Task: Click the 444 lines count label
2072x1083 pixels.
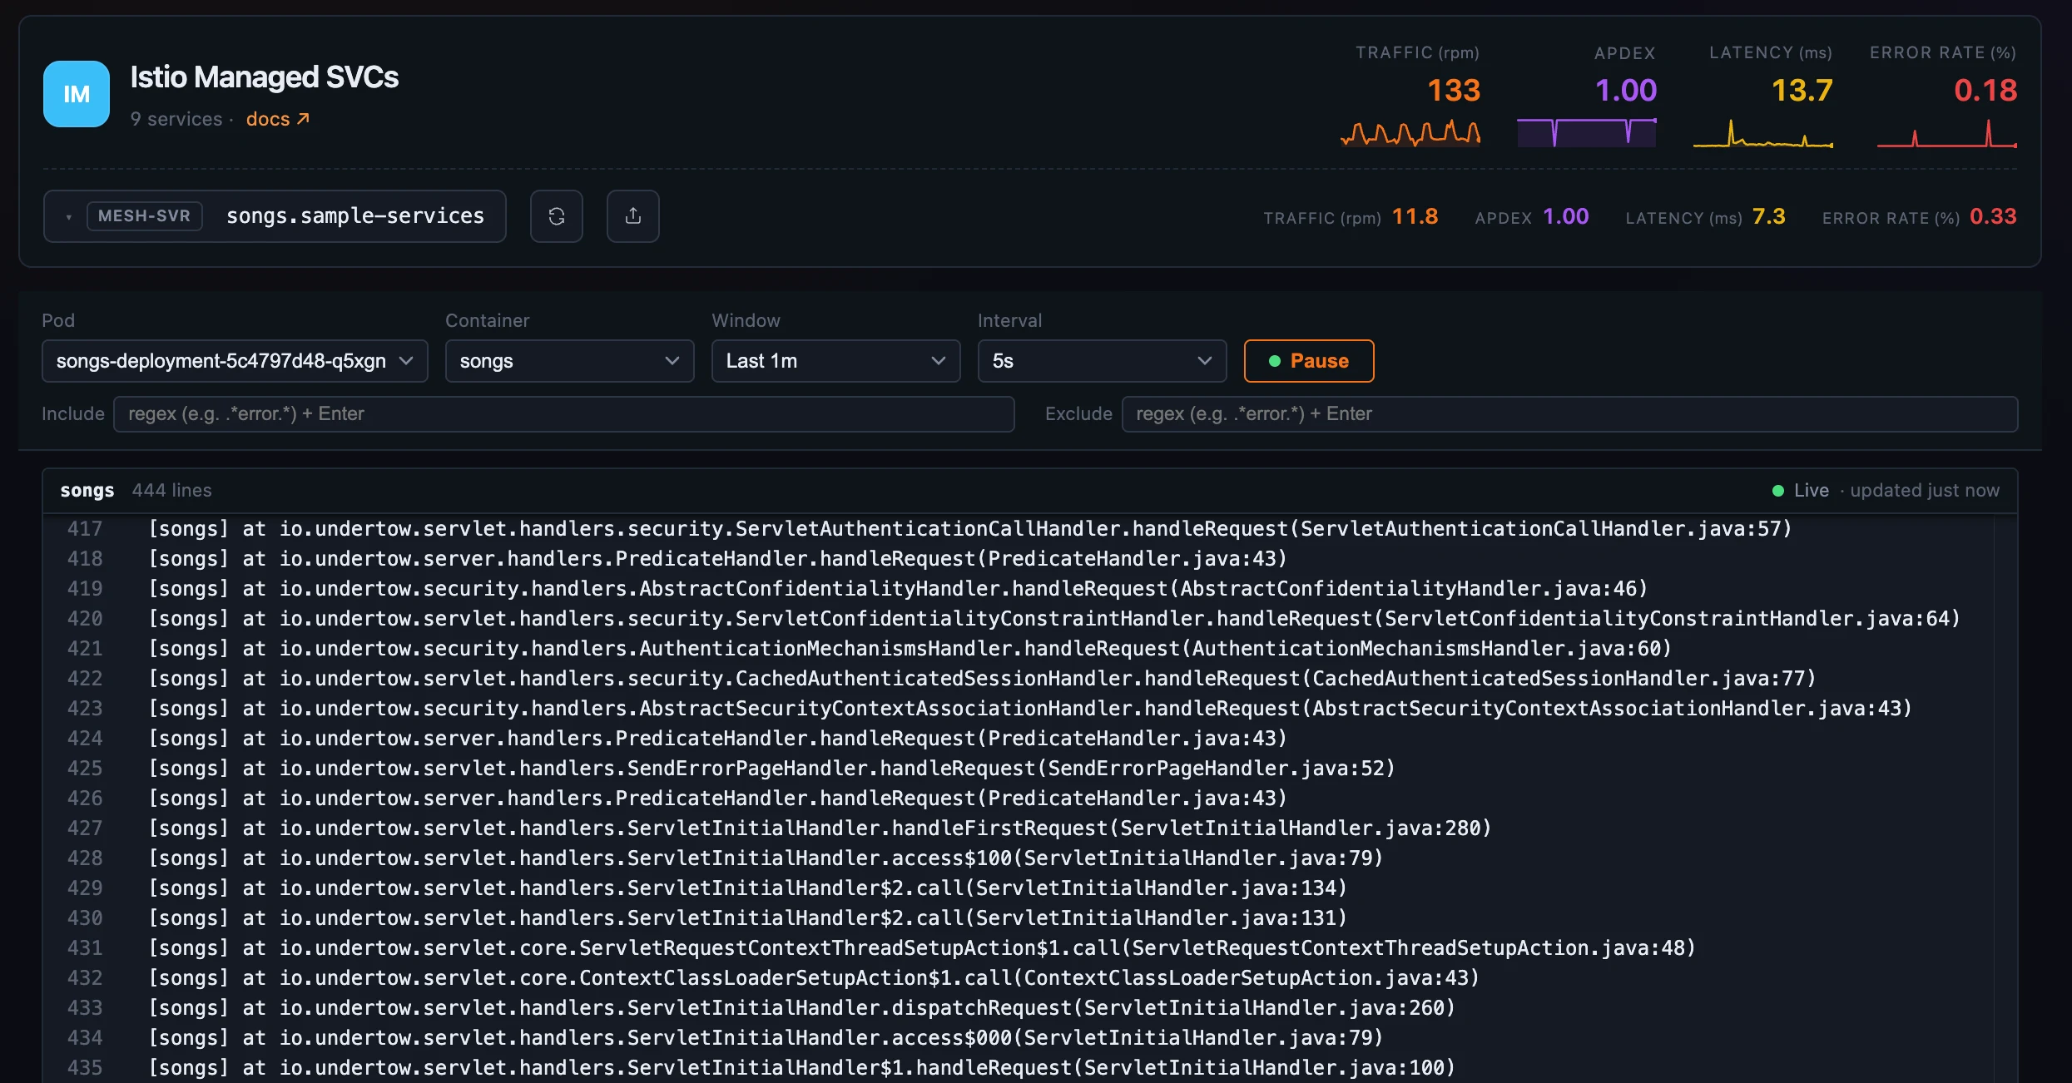Action: pyautogui.click(x=171, y=491)
